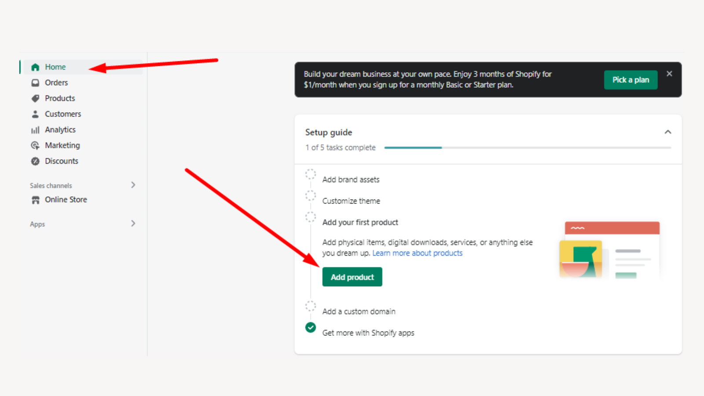Open the Add brand assets task
Viewport: 704px width, 396px height.
[x=351, y=180]
